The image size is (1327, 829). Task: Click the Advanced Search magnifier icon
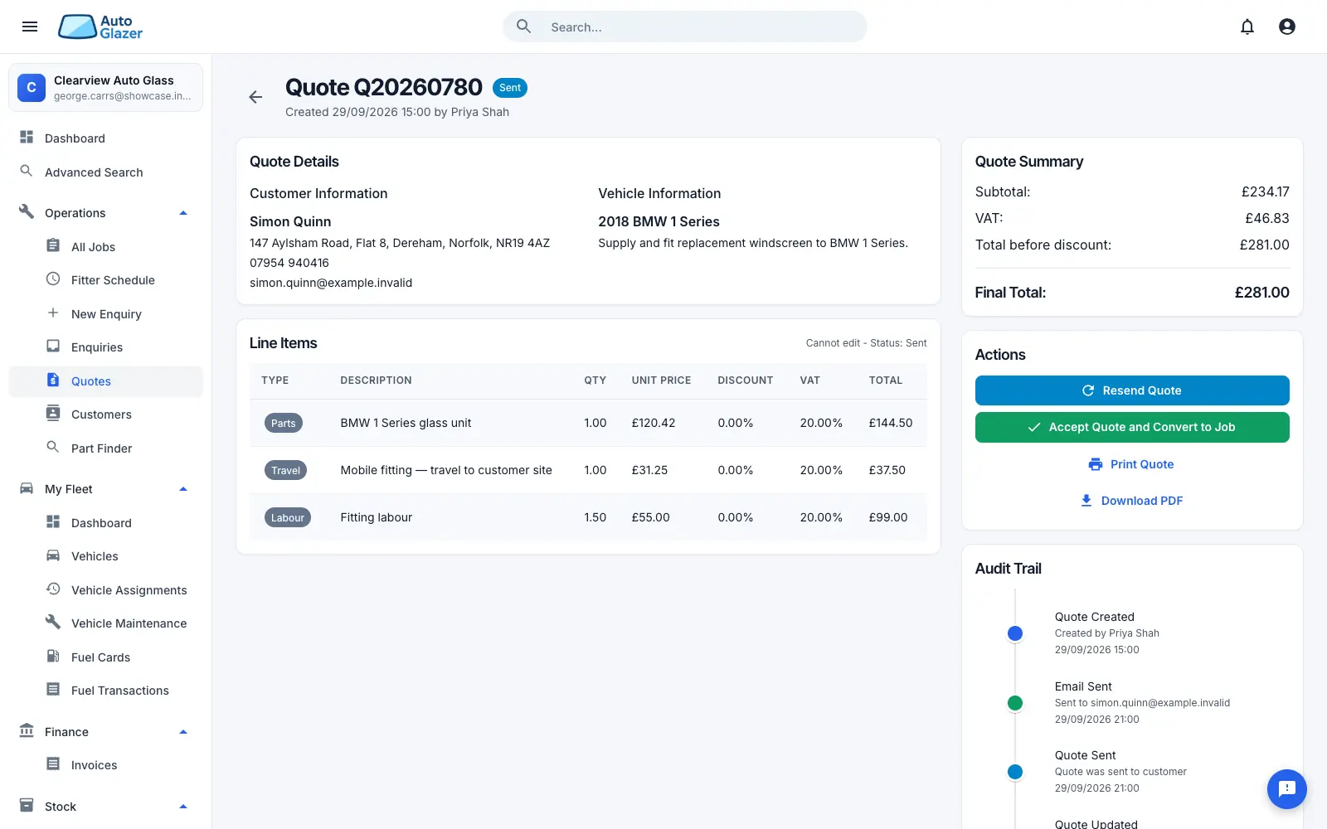click(x=27, y=171)
